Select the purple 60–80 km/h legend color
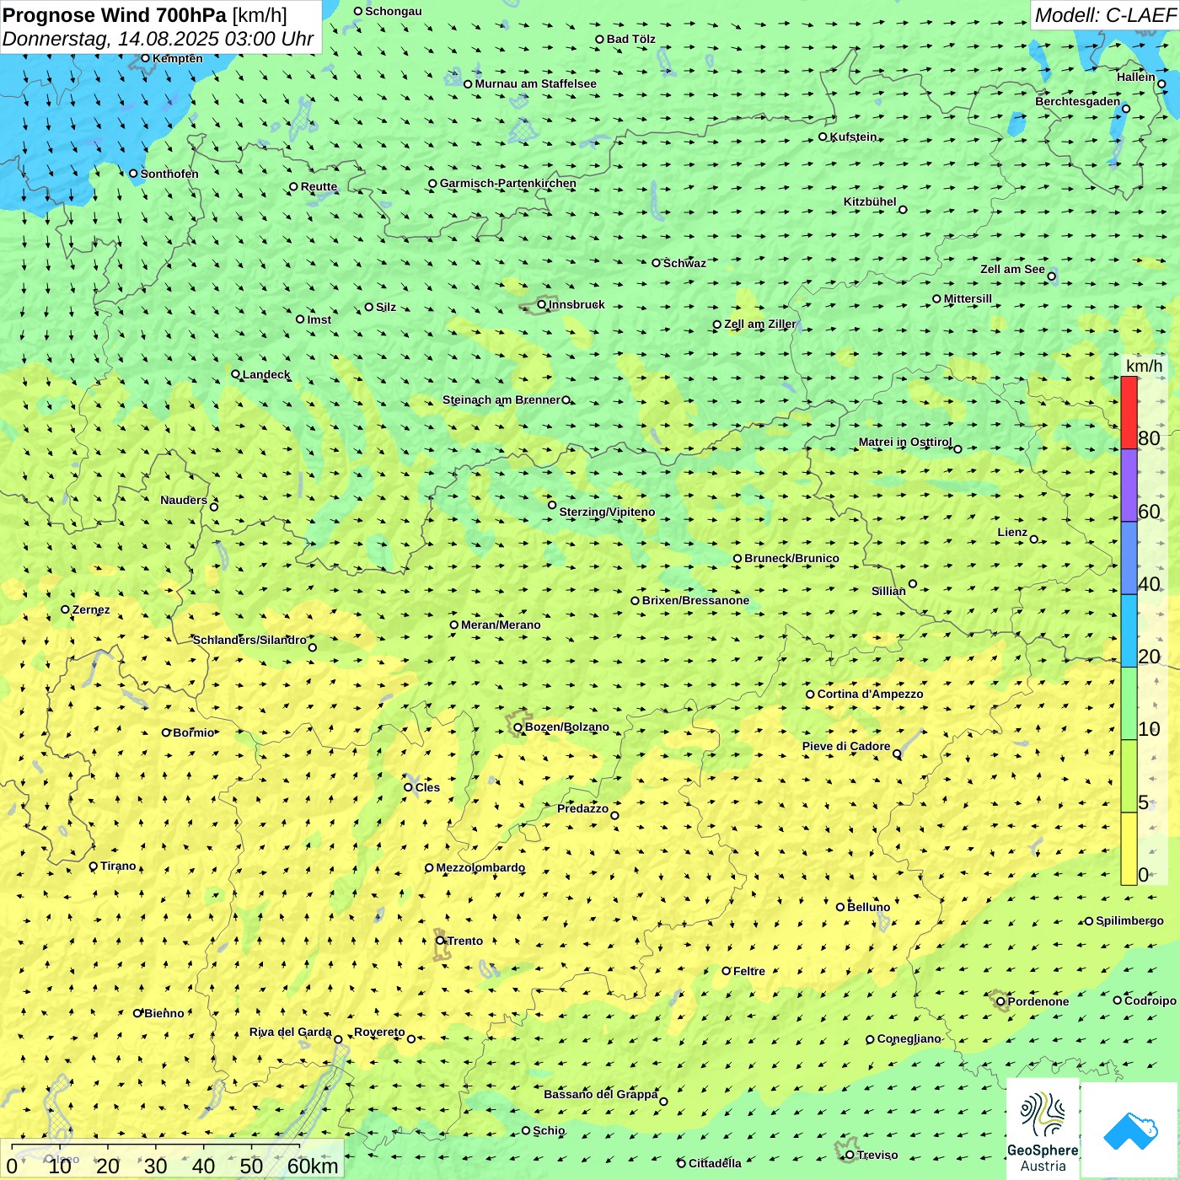Image resolution: width=1180 pixels, height=1180 pixels. click(x=1129, y=485)
